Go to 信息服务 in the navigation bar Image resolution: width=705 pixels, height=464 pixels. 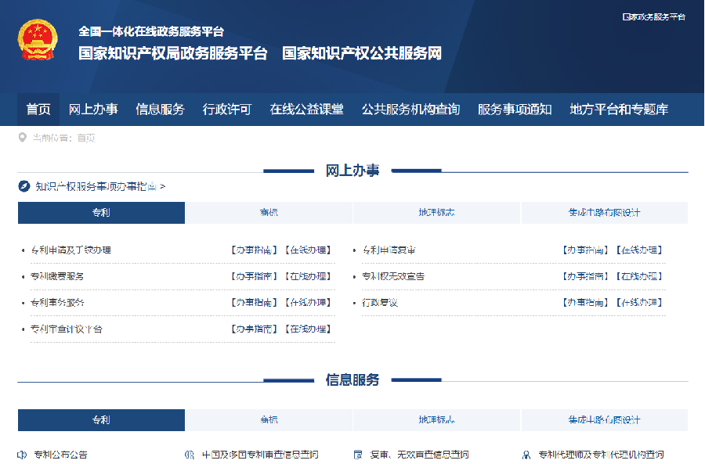click(x=160, y=110)
